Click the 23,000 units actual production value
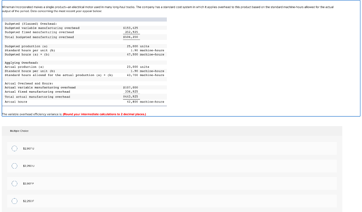This screenshot has height=212, width=362. pyautogui.click(x=138, y=67)
